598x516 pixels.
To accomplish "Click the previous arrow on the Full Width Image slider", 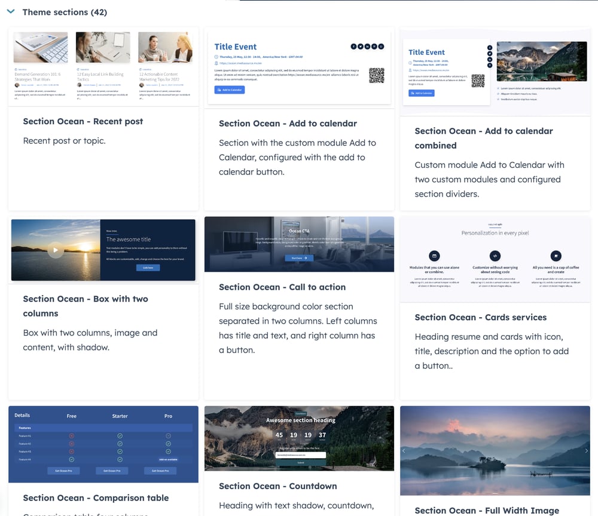I will pyautogui.click(x=404, y=451).
